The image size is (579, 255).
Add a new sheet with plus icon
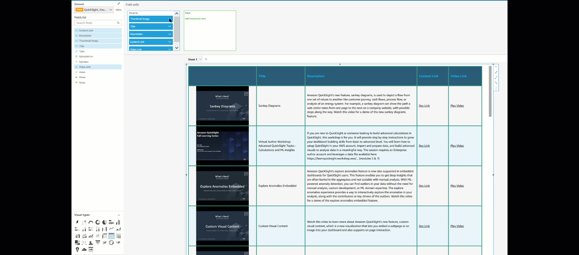[x=206, y=59]
